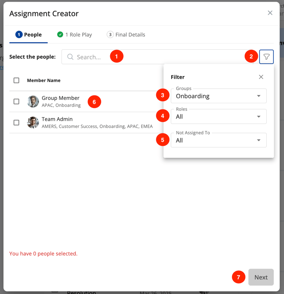Click the step 1 People circle icon

19,34
